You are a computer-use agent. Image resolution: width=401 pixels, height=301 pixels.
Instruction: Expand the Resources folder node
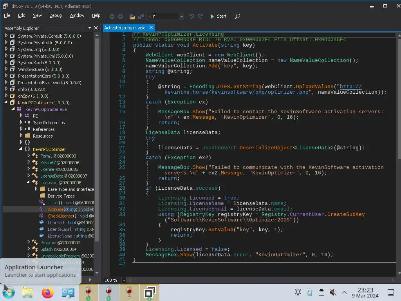coord(21,135)
